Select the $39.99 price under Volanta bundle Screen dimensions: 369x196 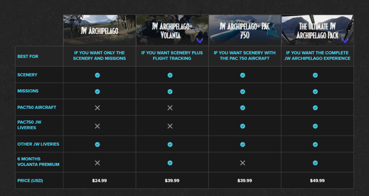point(172,181)
